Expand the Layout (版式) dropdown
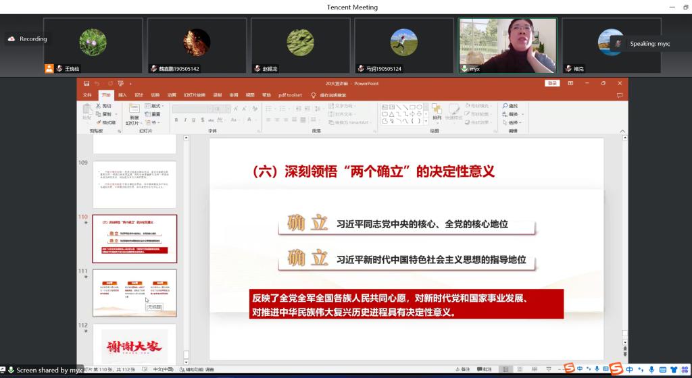Viewport: 692px width, 378px height. 155,106
